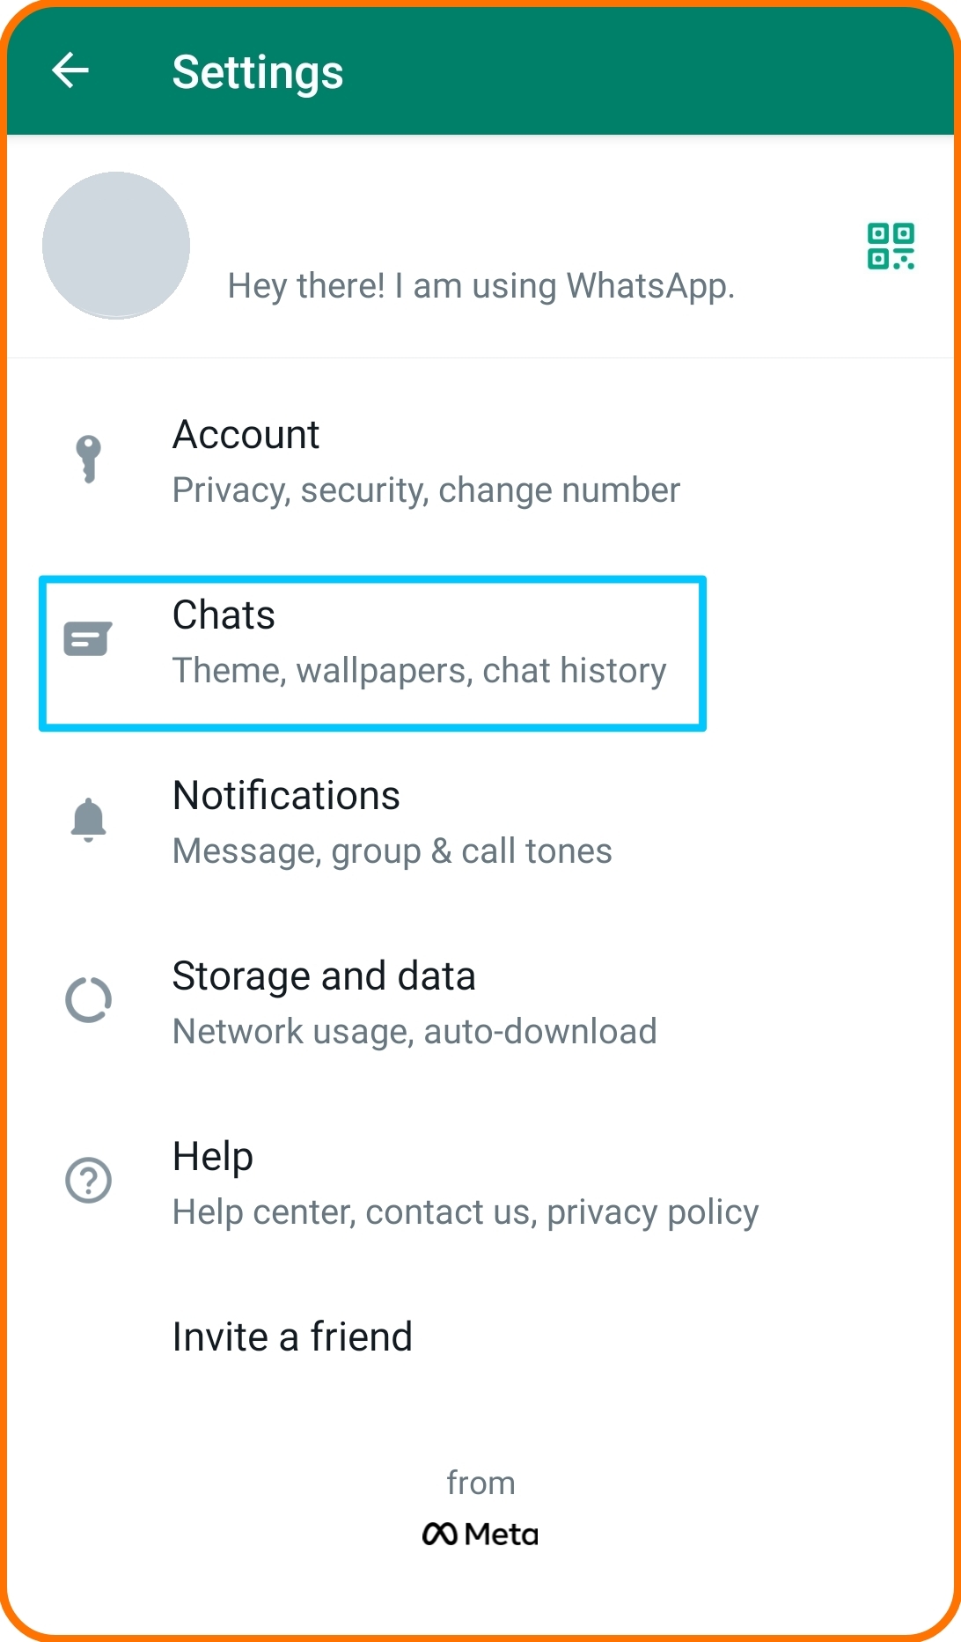Image resolution: width=961 pixels, height=1642 pixels.
Task: Open Storage and data settings
Action: coord(480,1002)
